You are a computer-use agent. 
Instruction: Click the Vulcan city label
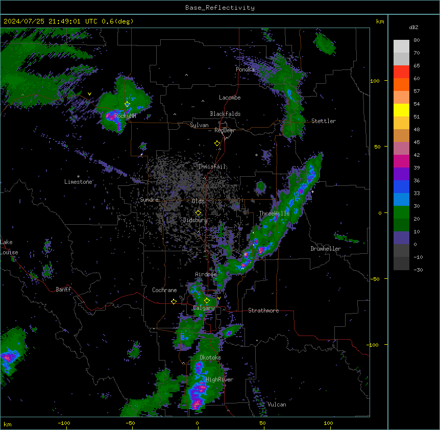[x=277, y=404]
